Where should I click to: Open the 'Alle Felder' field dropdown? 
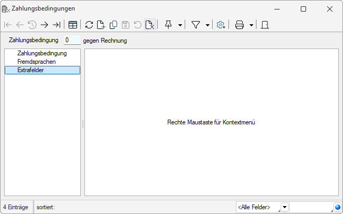tap(284, 207)
